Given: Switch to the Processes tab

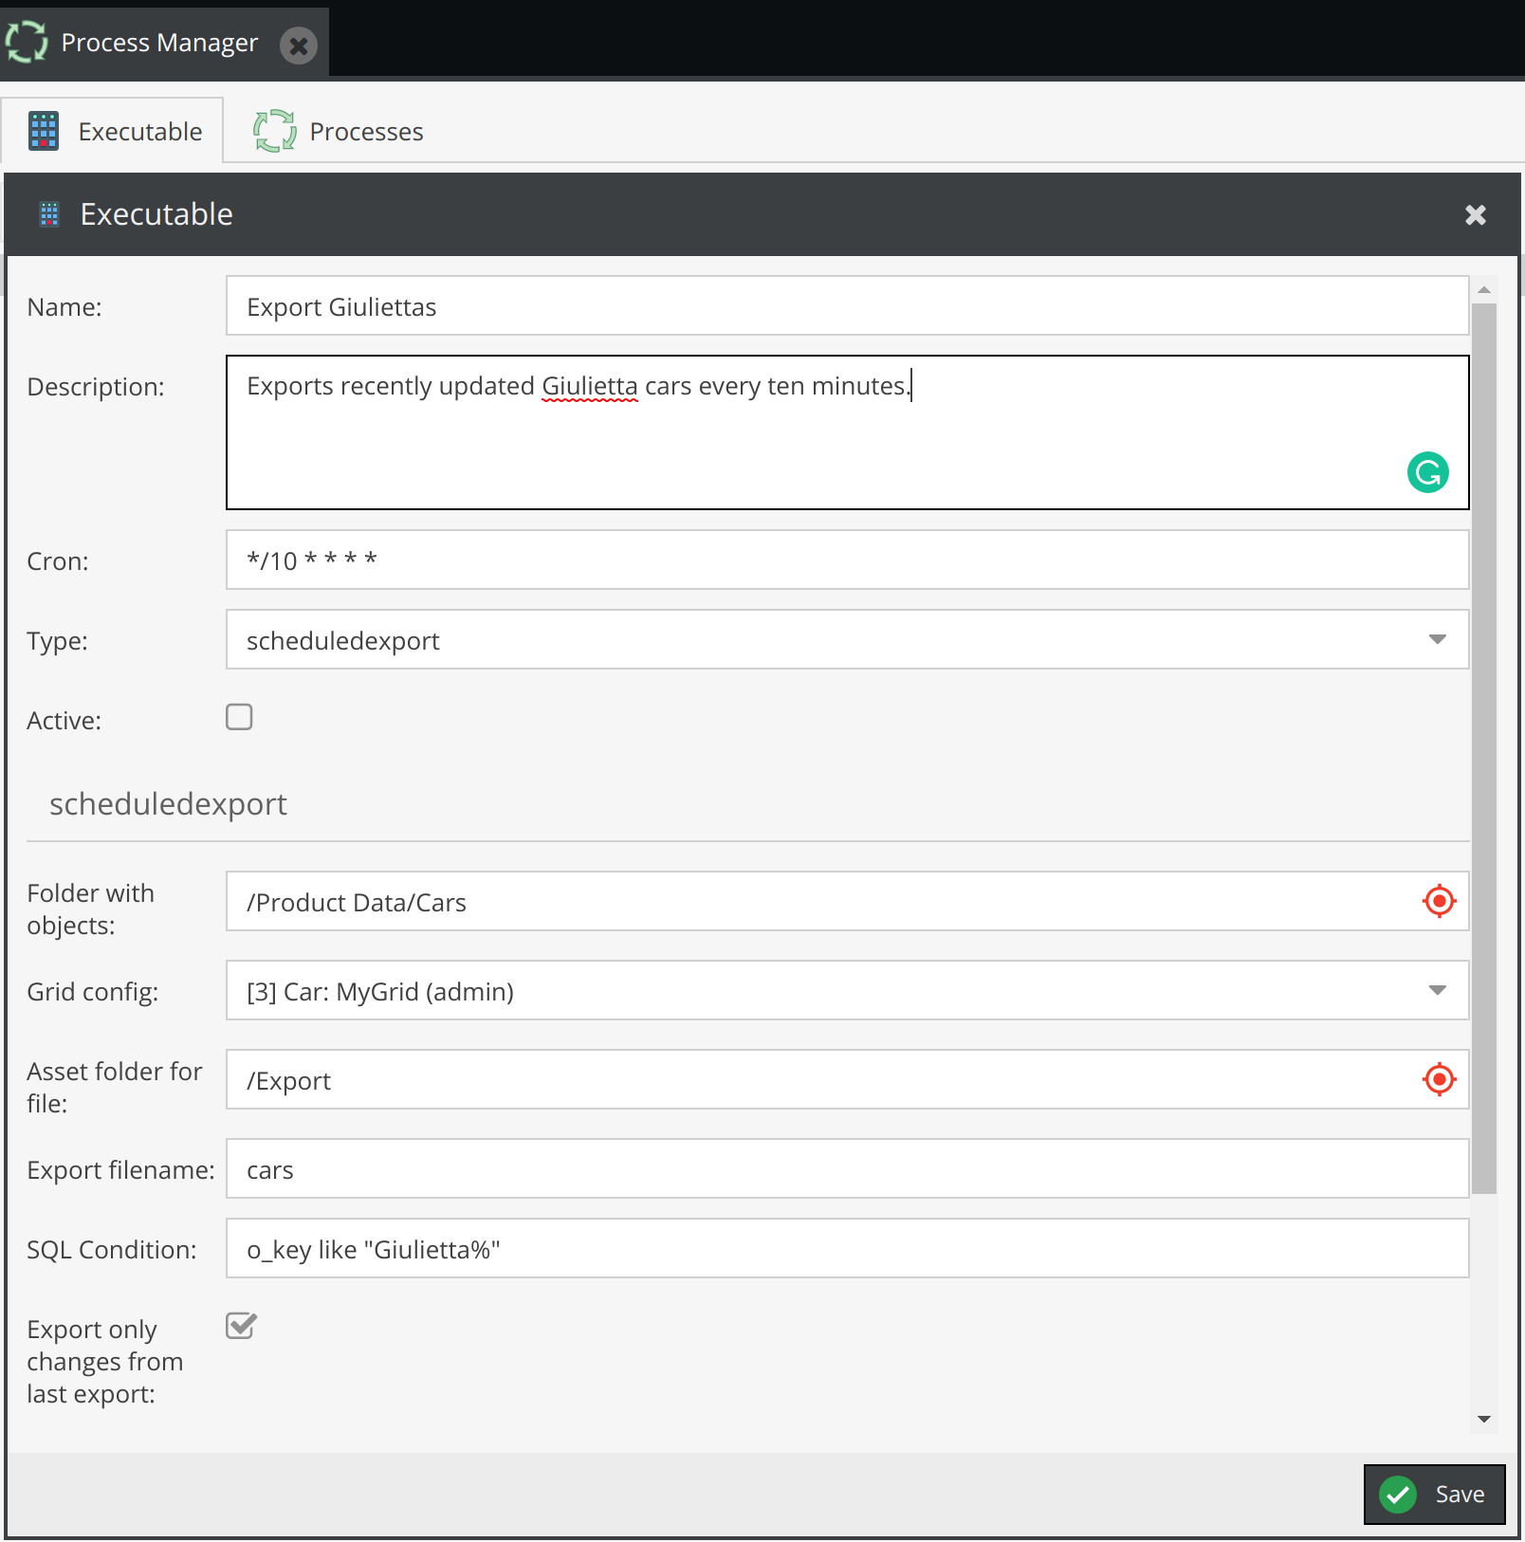Looking at the screenshot, I should pos(339,131).
